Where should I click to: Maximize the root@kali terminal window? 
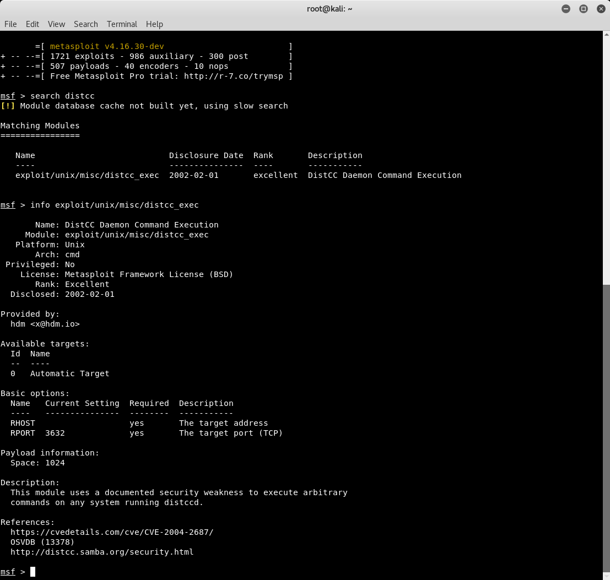click(584, 9)
